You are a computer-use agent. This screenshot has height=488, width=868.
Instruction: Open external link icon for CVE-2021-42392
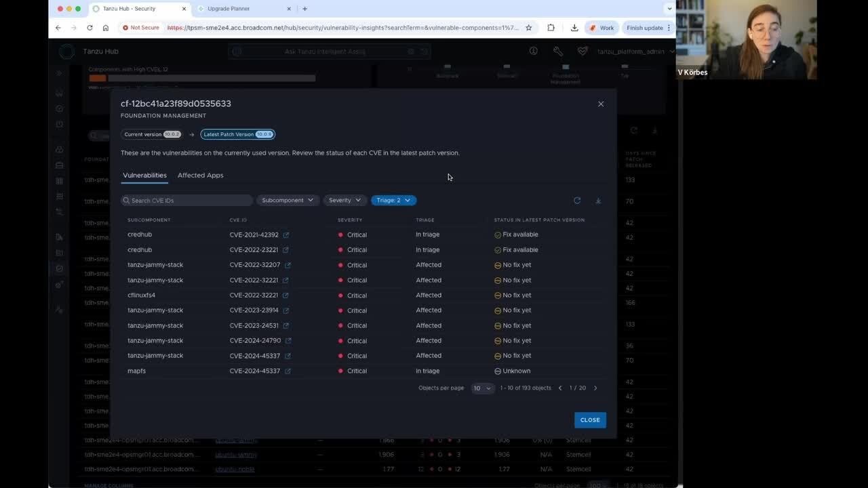(285, 235)
